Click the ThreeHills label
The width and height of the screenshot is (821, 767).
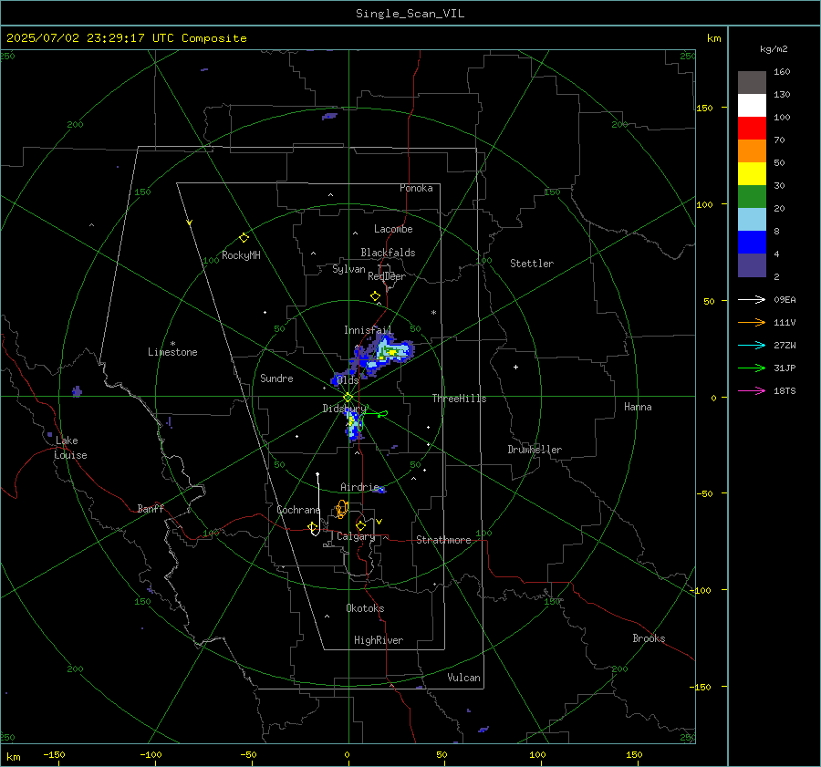coord(459,399)
